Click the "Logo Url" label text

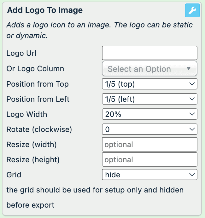click(21, 53)
